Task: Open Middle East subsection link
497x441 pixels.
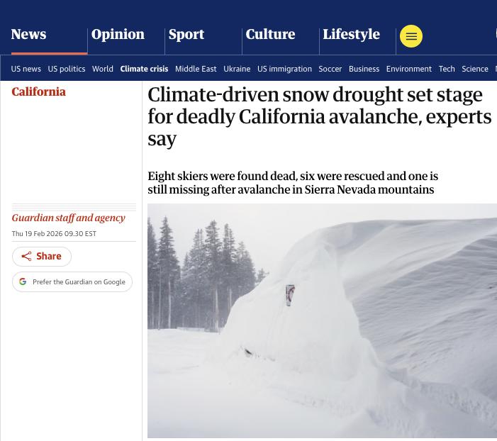Action: click(196, 69)
